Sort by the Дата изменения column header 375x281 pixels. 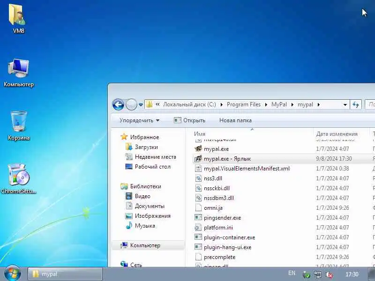[341, 134]
